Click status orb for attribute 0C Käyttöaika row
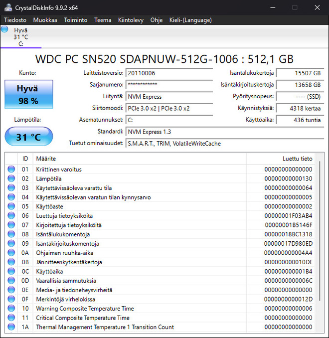The width and height of the screenshot is (329, 338). click(11, 271)
